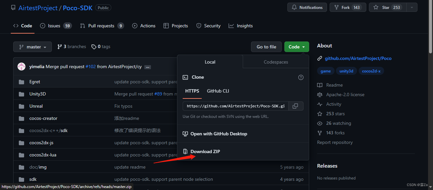Click the clone help question-mark icon
The width and height of the screenshot is (433, 190).
(301, 77)
